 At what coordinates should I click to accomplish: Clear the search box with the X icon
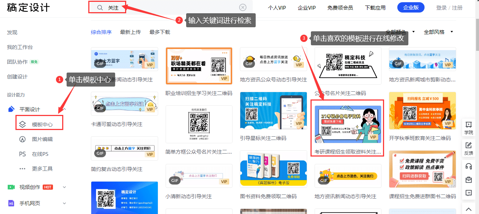point(243,7)
